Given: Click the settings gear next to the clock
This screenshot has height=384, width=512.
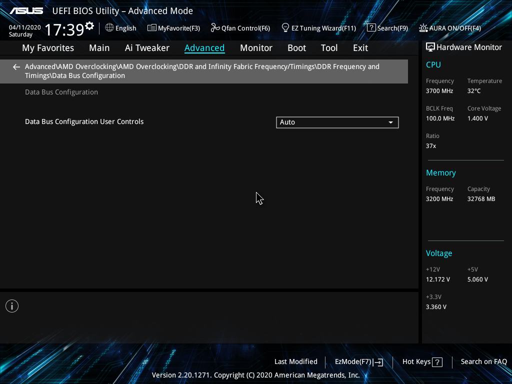Looking at the screenshot, I should coord(89,25).
